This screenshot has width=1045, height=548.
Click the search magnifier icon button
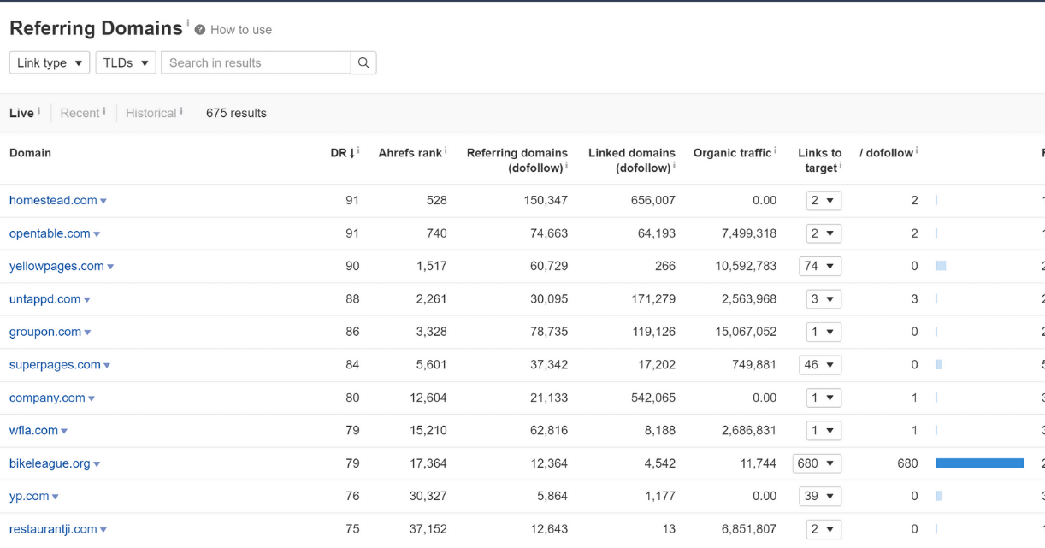(363, 62)
